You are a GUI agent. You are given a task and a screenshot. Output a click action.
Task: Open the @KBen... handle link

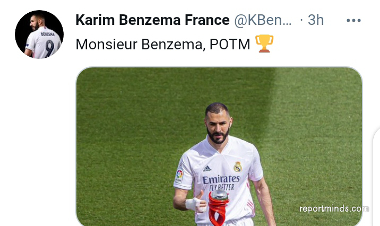pyautogui.click(x=263, y=20)
